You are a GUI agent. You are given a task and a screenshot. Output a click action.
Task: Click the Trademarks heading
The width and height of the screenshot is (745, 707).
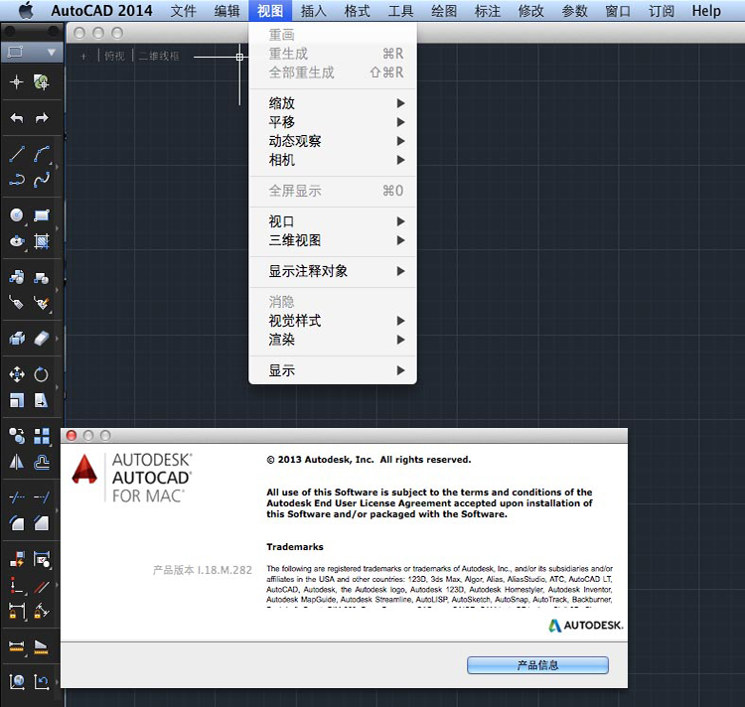(x=295, y=547)
